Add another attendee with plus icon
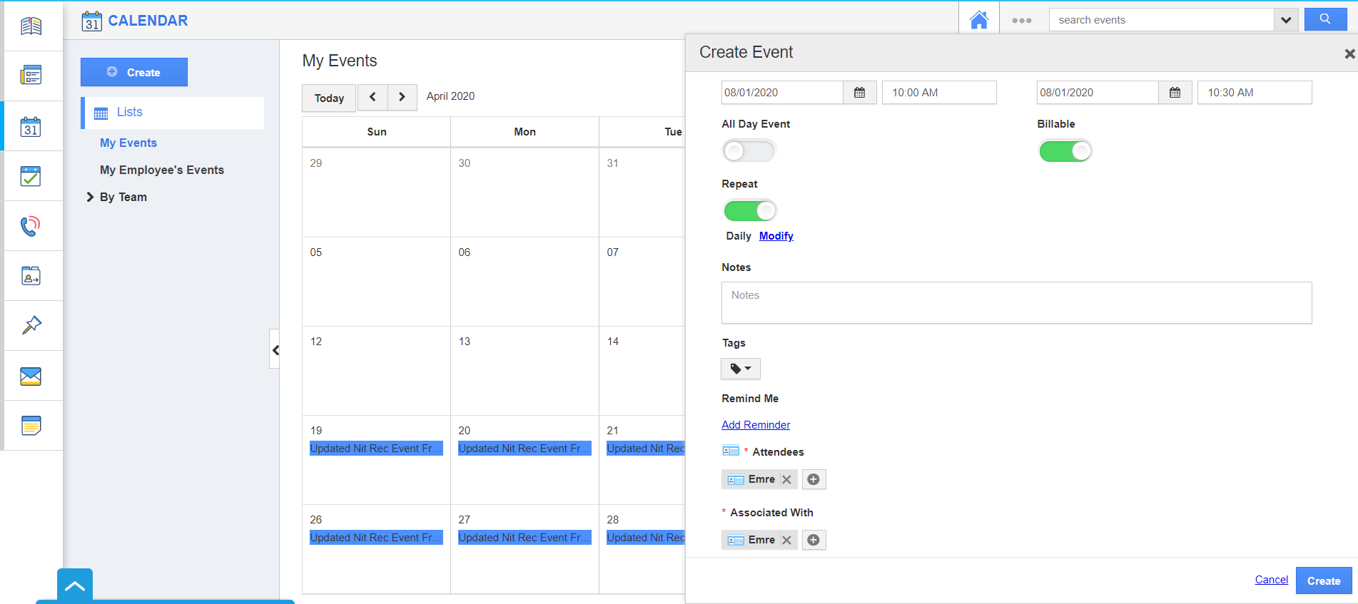Screen dimensions: 1358x604 tap(814, 479)
